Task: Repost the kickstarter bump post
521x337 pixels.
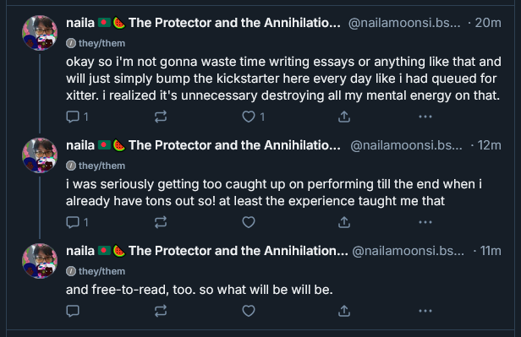Action: [161, 117]
